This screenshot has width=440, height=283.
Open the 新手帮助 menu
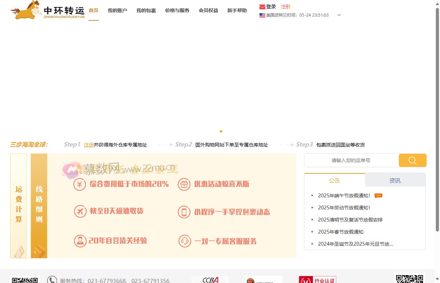(237, 10)
